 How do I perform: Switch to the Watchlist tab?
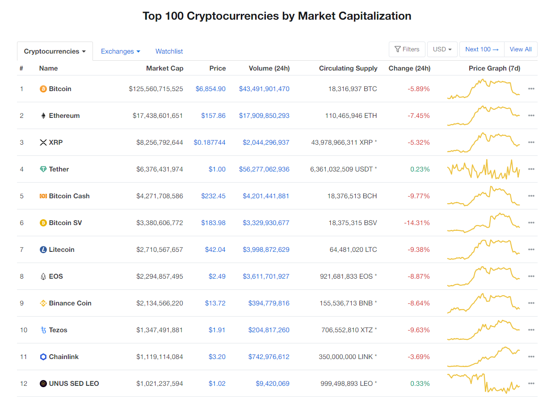169,51
